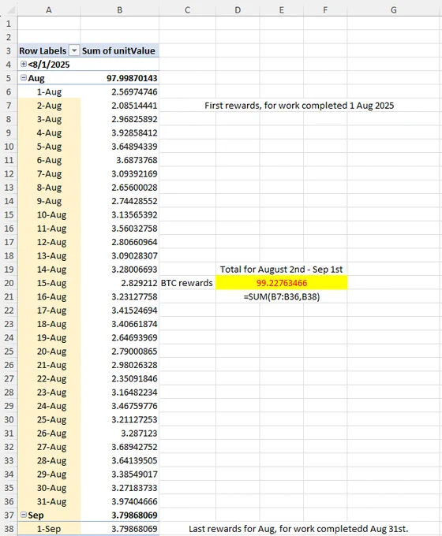The image size is (442, 536).
Task: Select row 37 header
Action: coord(9,516)
